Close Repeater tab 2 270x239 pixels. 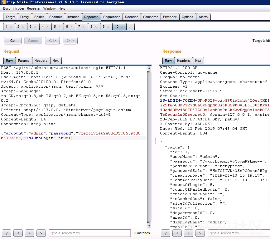pos(23,27)
